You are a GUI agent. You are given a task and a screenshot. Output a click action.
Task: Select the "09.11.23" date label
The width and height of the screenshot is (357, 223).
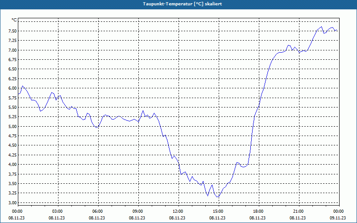(x=338, y=218)
